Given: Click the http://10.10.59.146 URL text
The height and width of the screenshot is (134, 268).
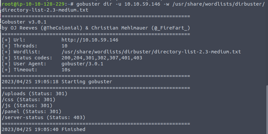Looking at the screenshot, I should pyautogui.click(x=90, y=40).
